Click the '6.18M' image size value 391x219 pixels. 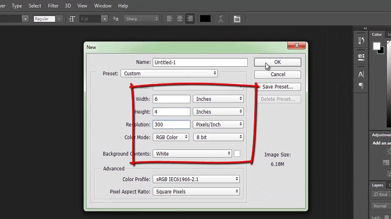coord(277,164)
